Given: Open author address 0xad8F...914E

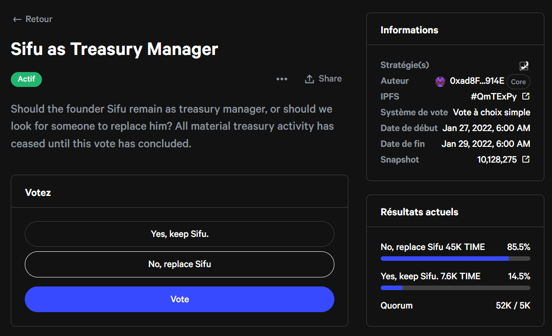Looking at the screenshot, I should (x=477, y=81).
